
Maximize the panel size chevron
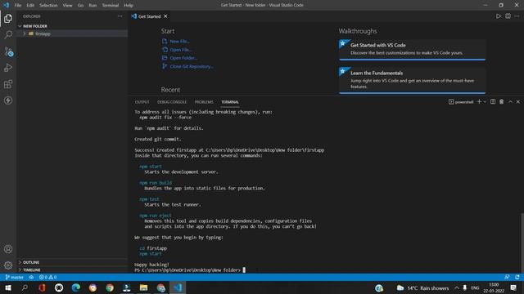(510, 101)
